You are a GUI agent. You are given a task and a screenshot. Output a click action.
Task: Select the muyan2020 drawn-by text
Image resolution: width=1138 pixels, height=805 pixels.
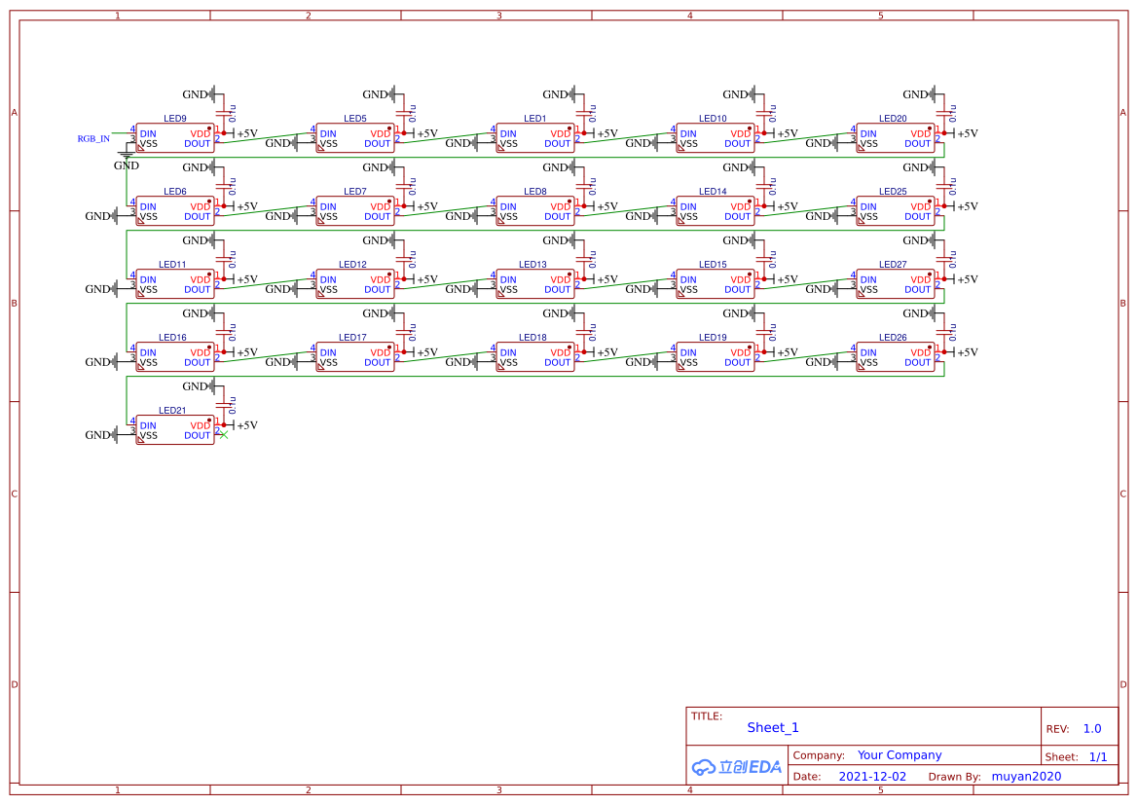(x=1026, y=777)
